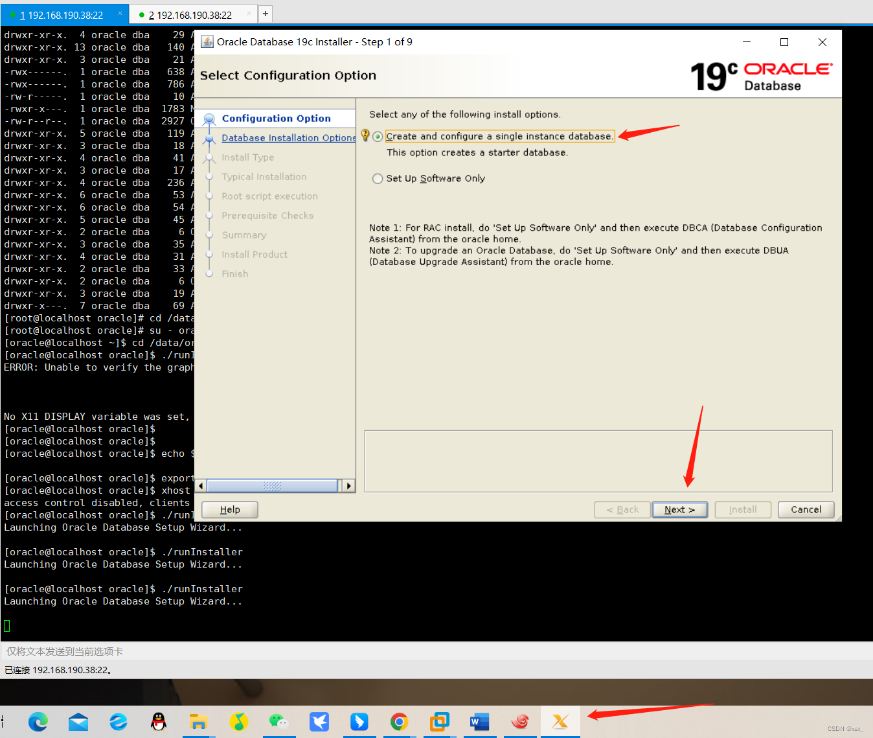Click right arrow of steps panel scrollbar
This screenshot has width=873, height=738.
(x=349, y=486)
